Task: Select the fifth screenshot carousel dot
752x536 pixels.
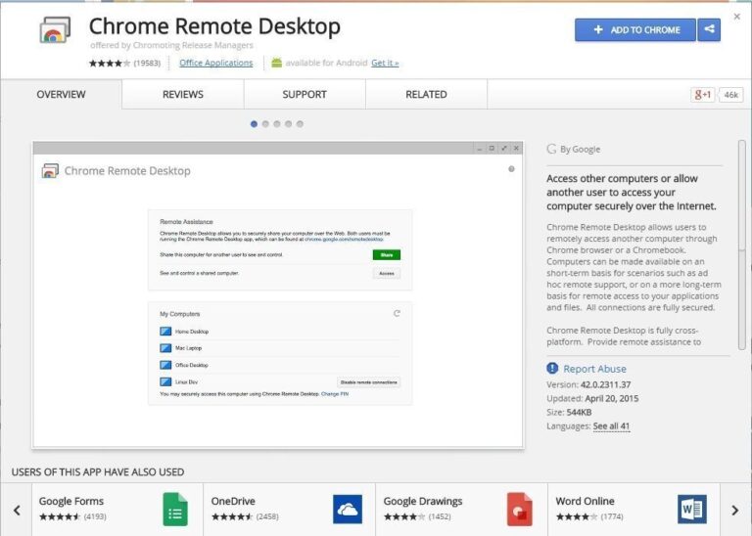Action: click(300, 124)
